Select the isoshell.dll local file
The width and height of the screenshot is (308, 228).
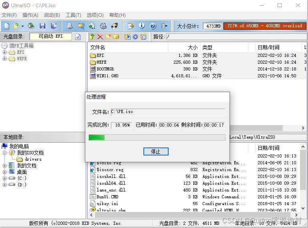coord(111,176)
